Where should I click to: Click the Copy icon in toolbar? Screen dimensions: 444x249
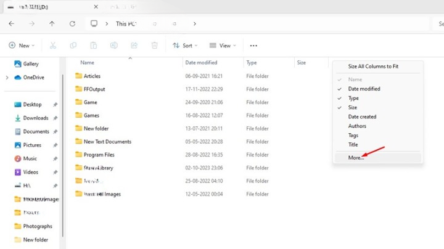73,45
